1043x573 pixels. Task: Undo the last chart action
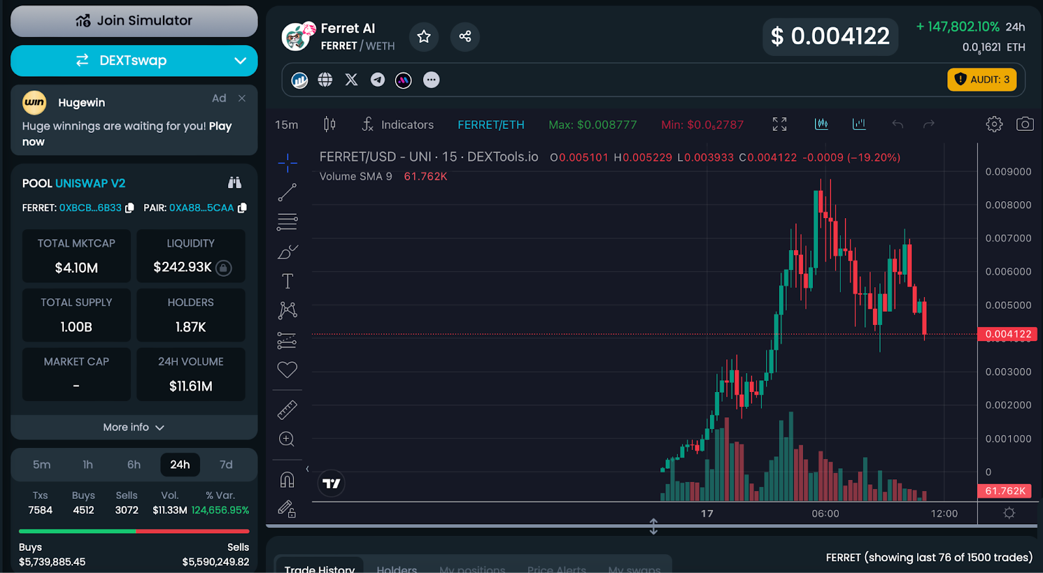click(898, 124)
